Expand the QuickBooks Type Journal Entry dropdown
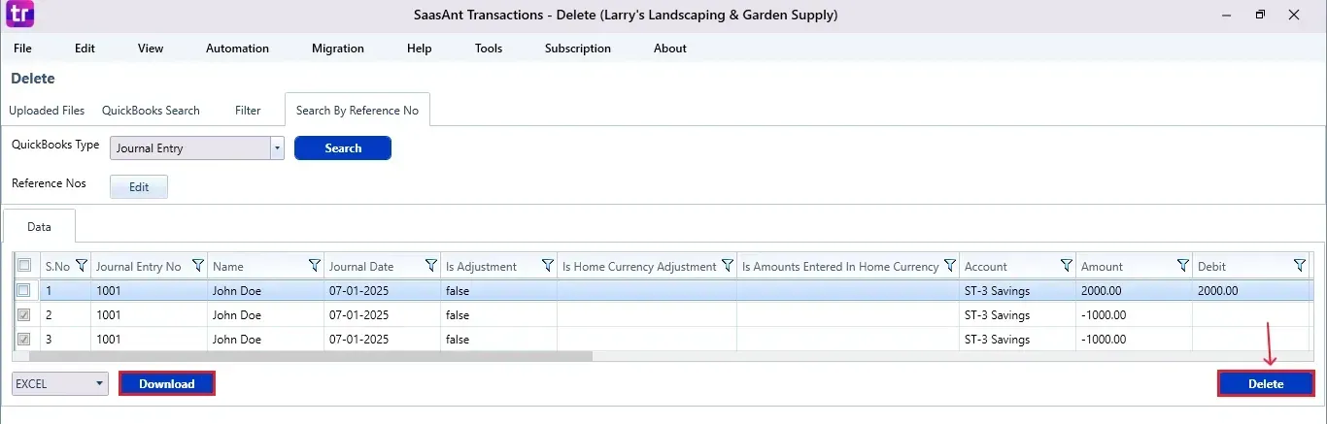The height and width of the screenshot is (424, 1327). tap(277, 148)
